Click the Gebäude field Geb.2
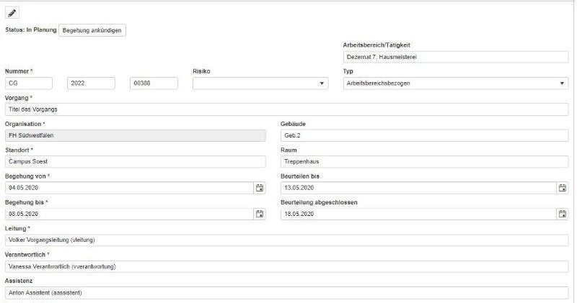 pyautogui.click(x=423, y=135)
